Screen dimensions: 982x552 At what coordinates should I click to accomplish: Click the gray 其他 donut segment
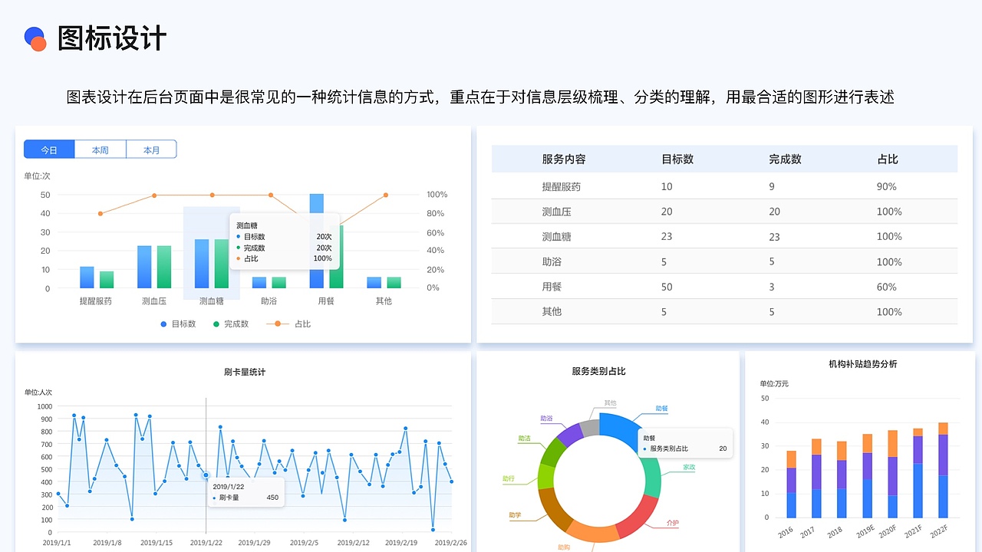click(x=589, y=428)
